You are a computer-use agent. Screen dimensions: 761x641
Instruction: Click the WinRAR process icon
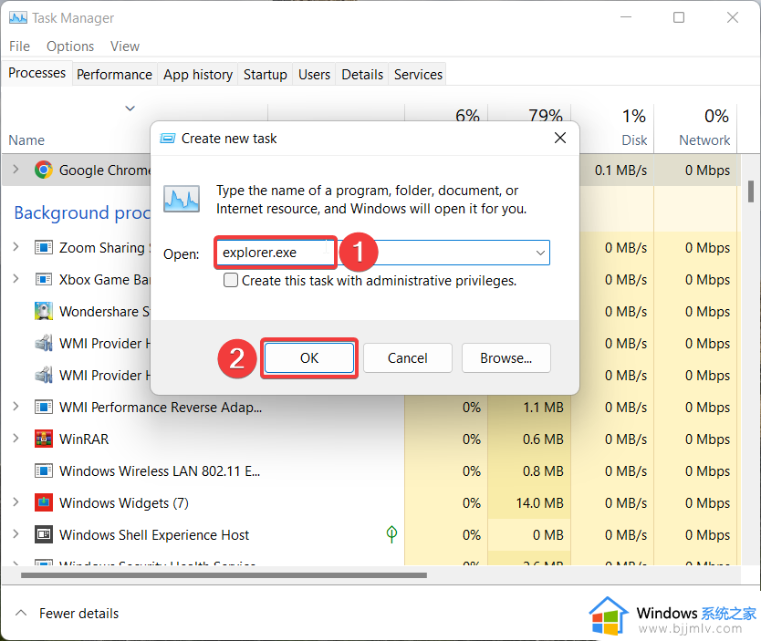click(44, 439)
